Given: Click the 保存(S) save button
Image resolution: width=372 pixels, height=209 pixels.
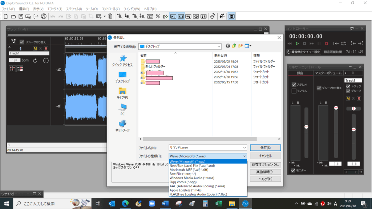Looking at the screenshot, I should [265, 148].
